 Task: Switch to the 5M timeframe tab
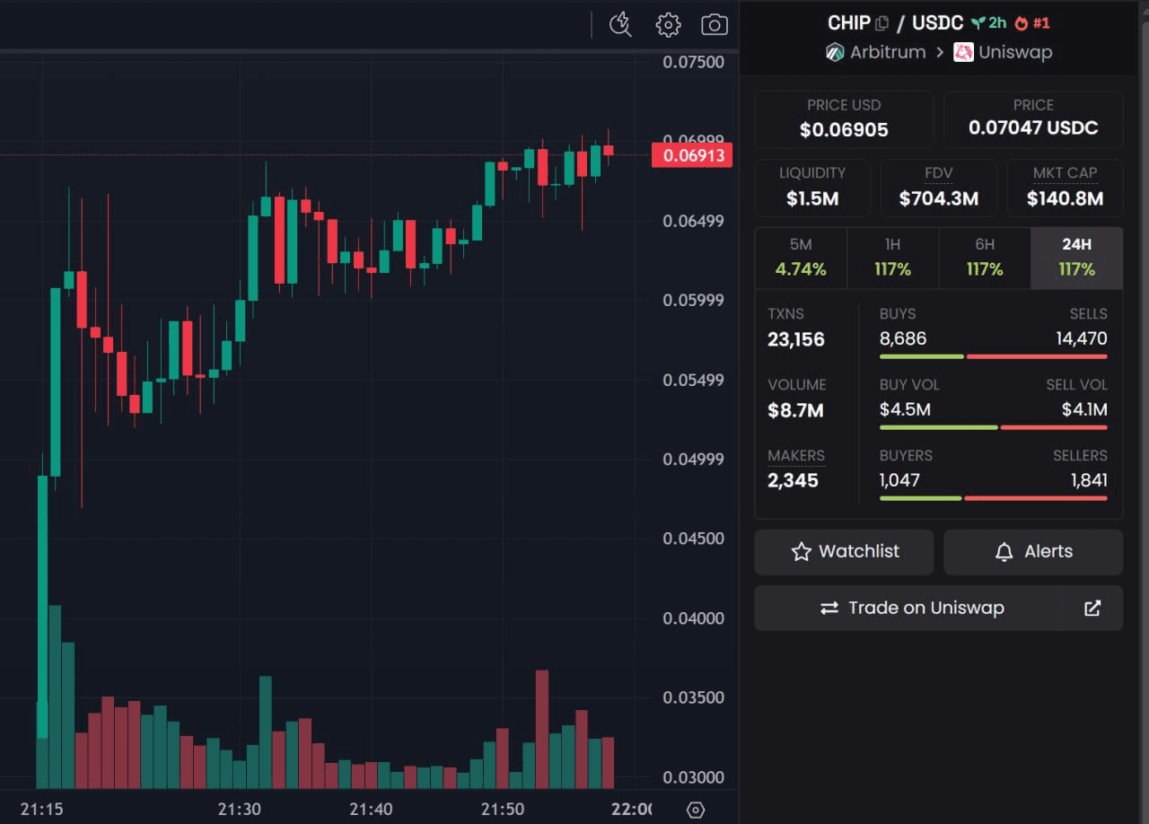coord(801,258)
